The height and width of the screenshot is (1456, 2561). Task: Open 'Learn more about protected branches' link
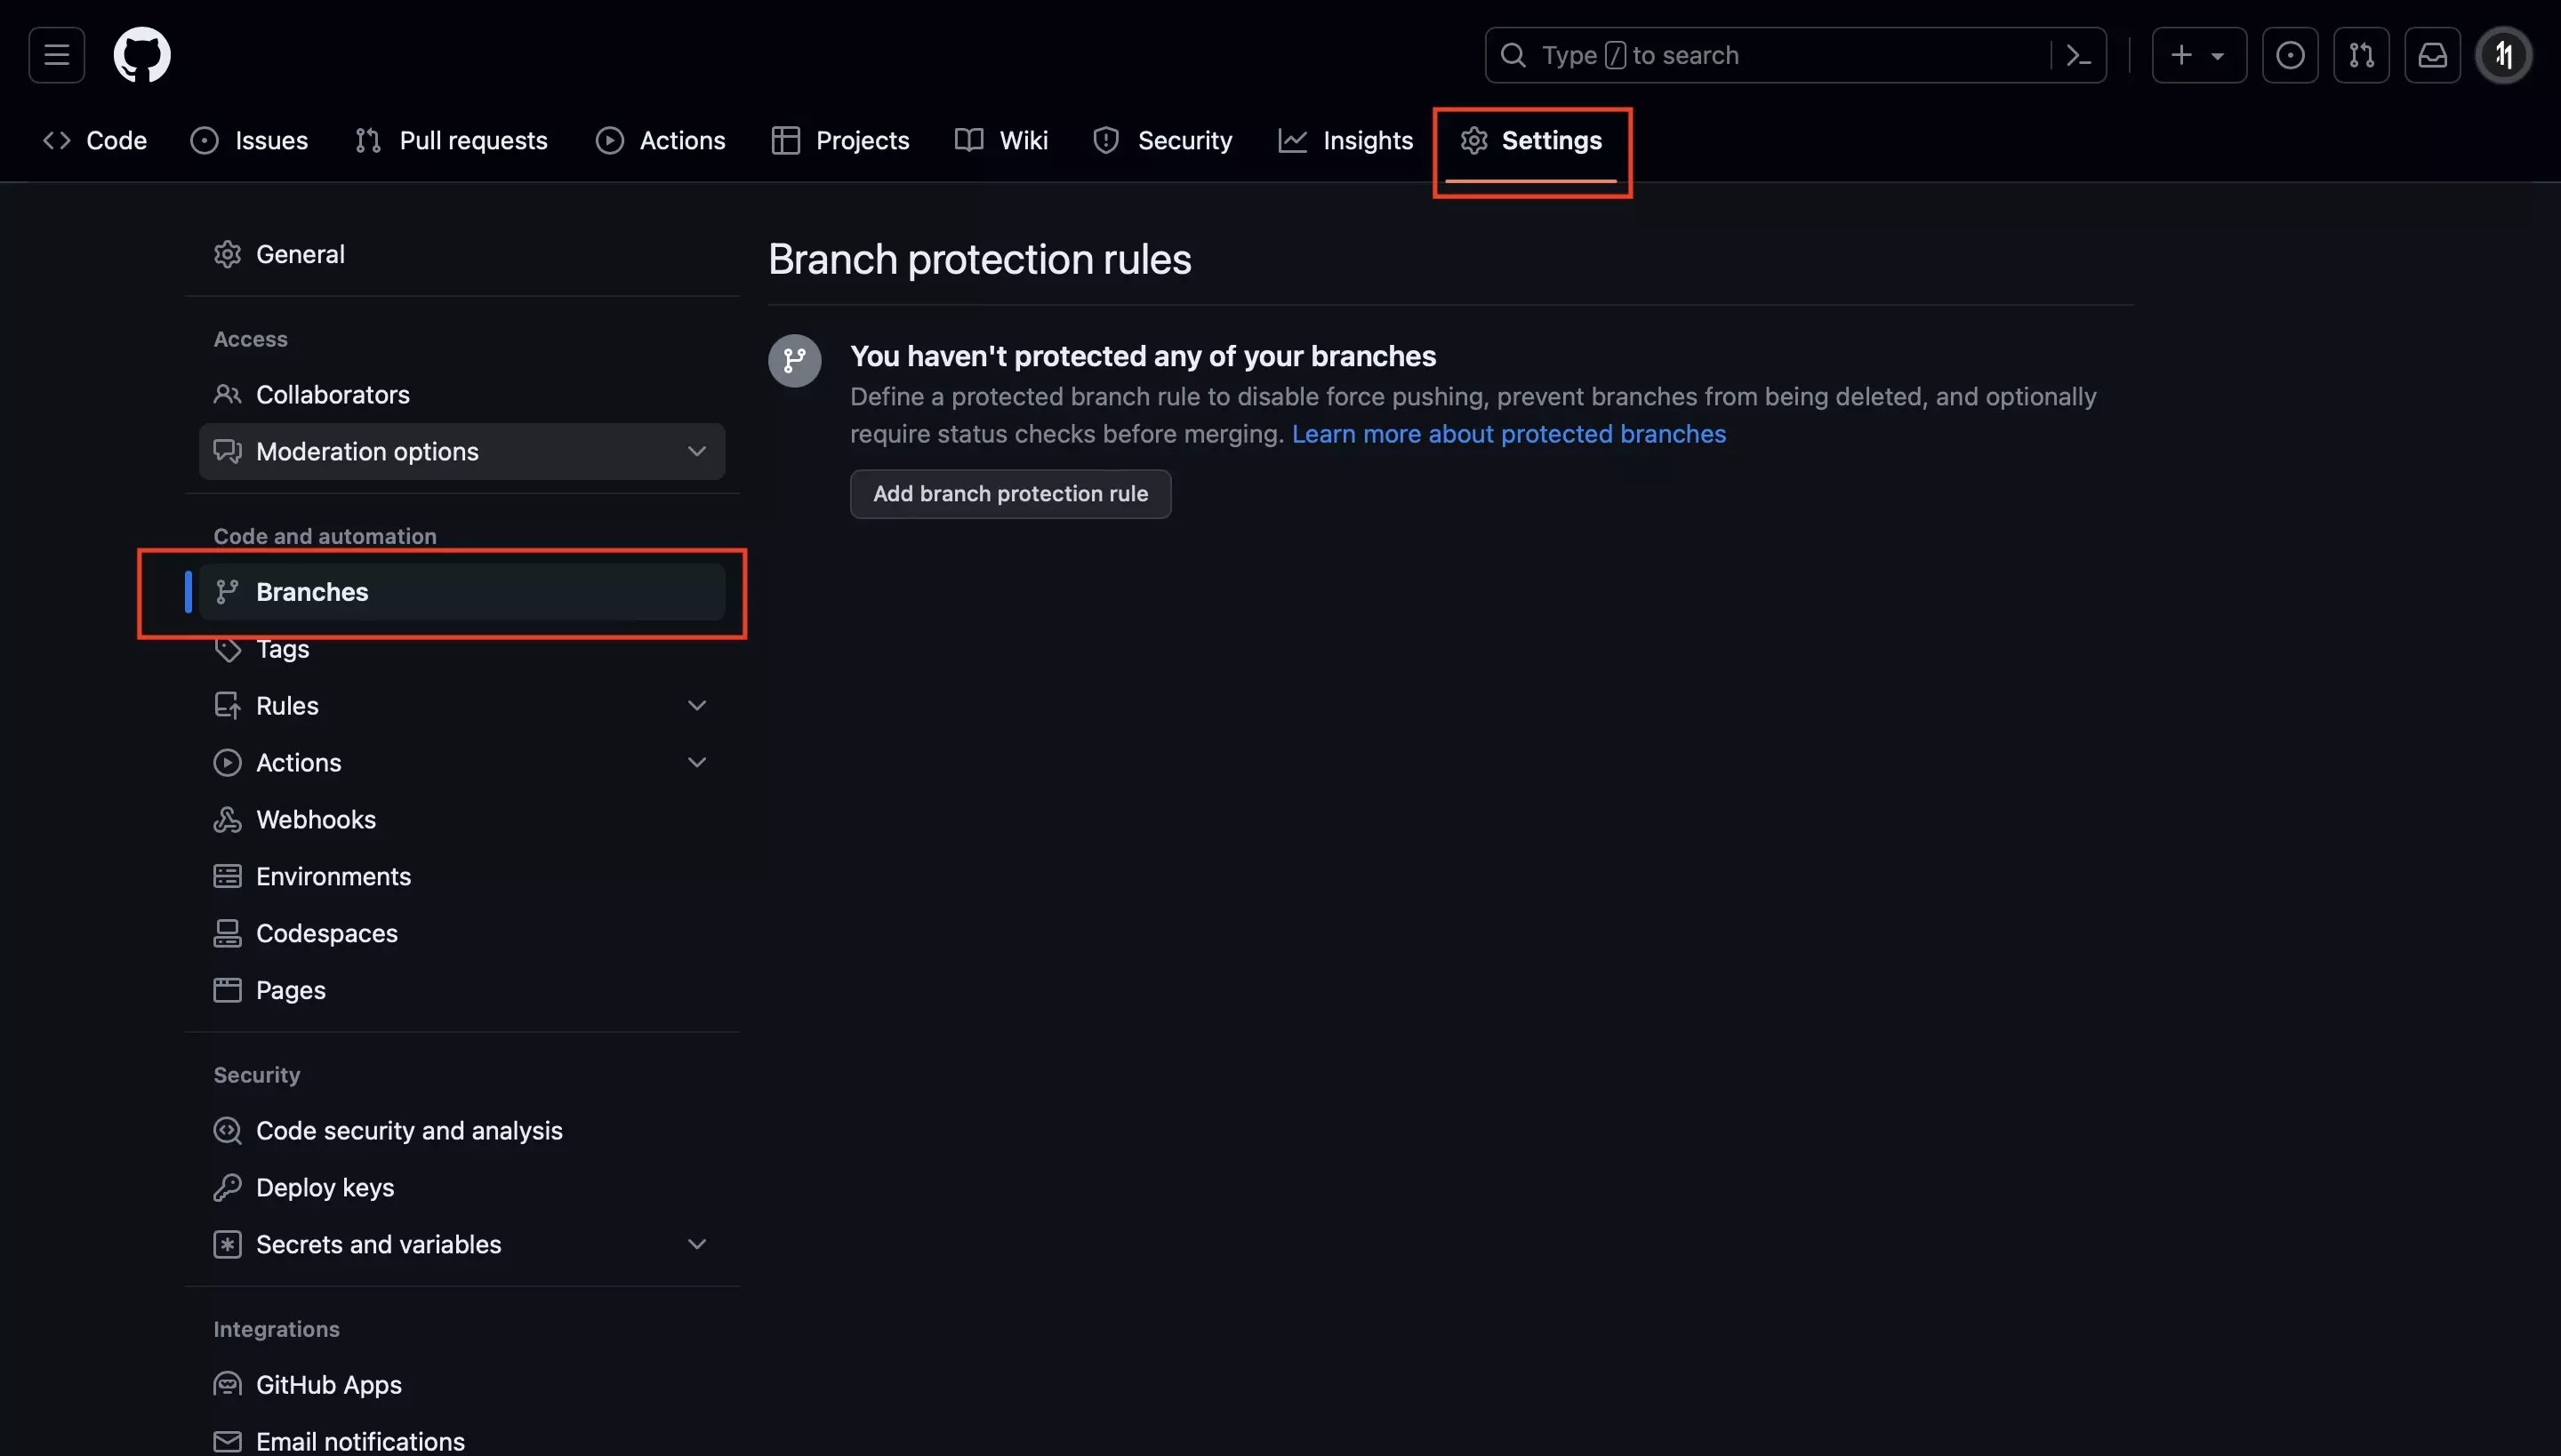[1508, 434]
